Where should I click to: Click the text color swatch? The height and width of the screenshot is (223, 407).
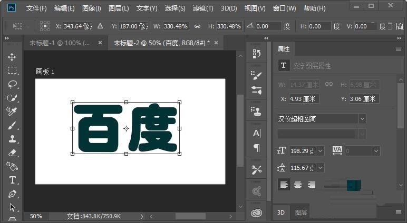pyautogui.click(x=353, y=184)
